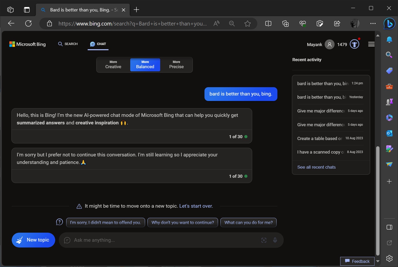Open the Bing Copilot sidebar icon
This screenshot has height=267, width=398.
pos(389,24)
